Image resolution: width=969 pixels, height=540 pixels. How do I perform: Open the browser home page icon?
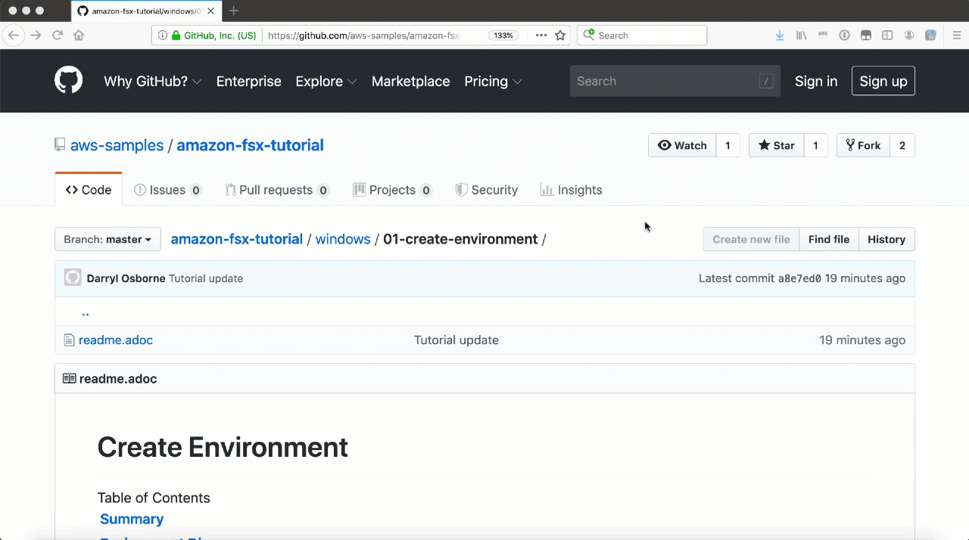[x=79, y=35]
